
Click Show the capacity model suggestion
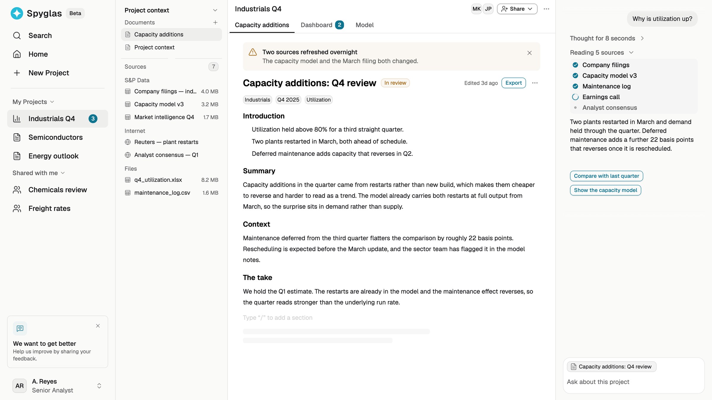coord(605,190)
